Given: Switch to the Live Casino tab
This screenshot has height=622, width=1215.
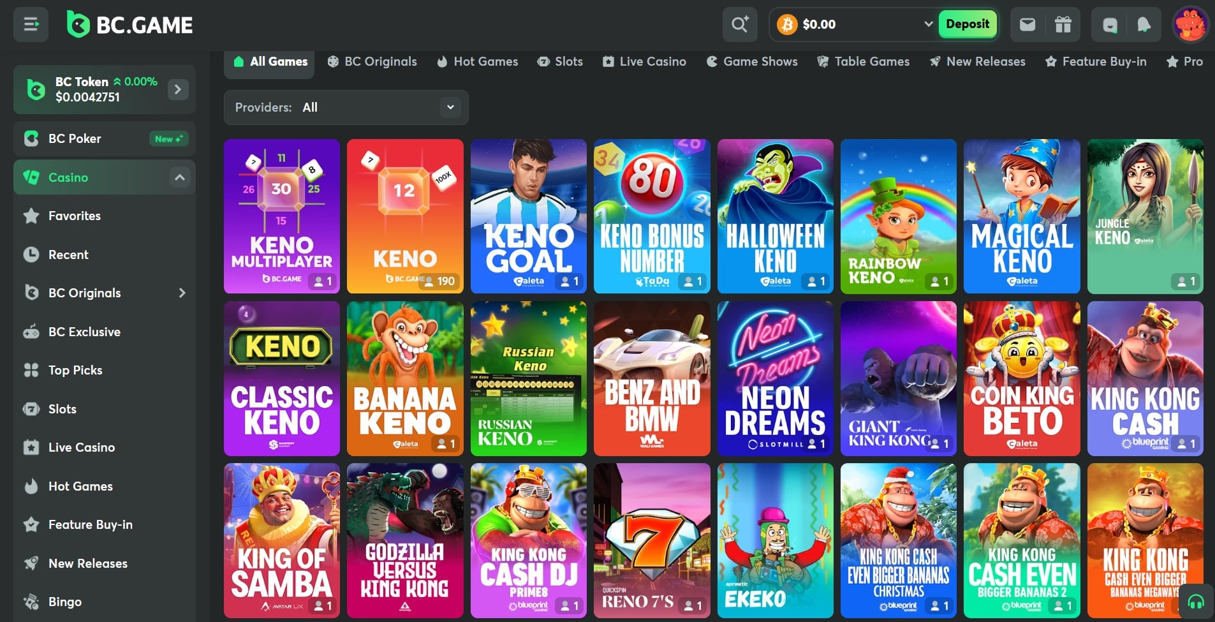Looking at the screenshot, I should click(x=644, y=62).
